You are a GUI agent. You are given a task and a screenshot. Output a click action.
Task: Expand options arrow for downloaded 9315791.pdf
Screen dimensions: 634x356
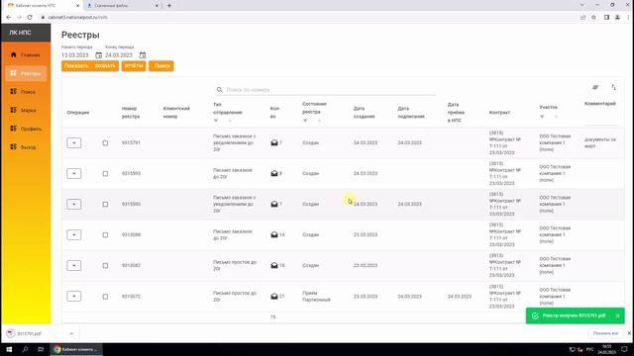click(x=71, y=333)
